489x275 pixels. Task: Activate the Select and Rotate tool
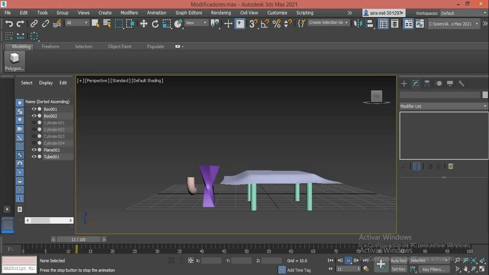[155, 24]
